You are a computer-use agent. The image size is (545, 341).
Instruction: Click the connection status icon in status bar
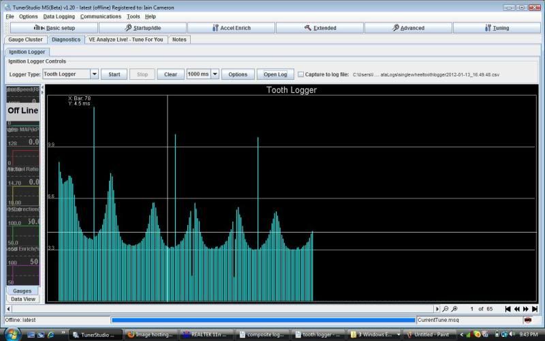click(x=527, y=320)
